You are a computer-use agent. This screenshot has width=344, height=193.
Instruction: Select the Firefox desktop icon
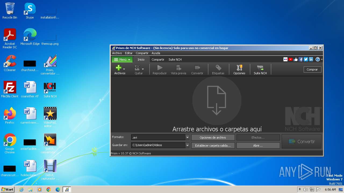10,116
